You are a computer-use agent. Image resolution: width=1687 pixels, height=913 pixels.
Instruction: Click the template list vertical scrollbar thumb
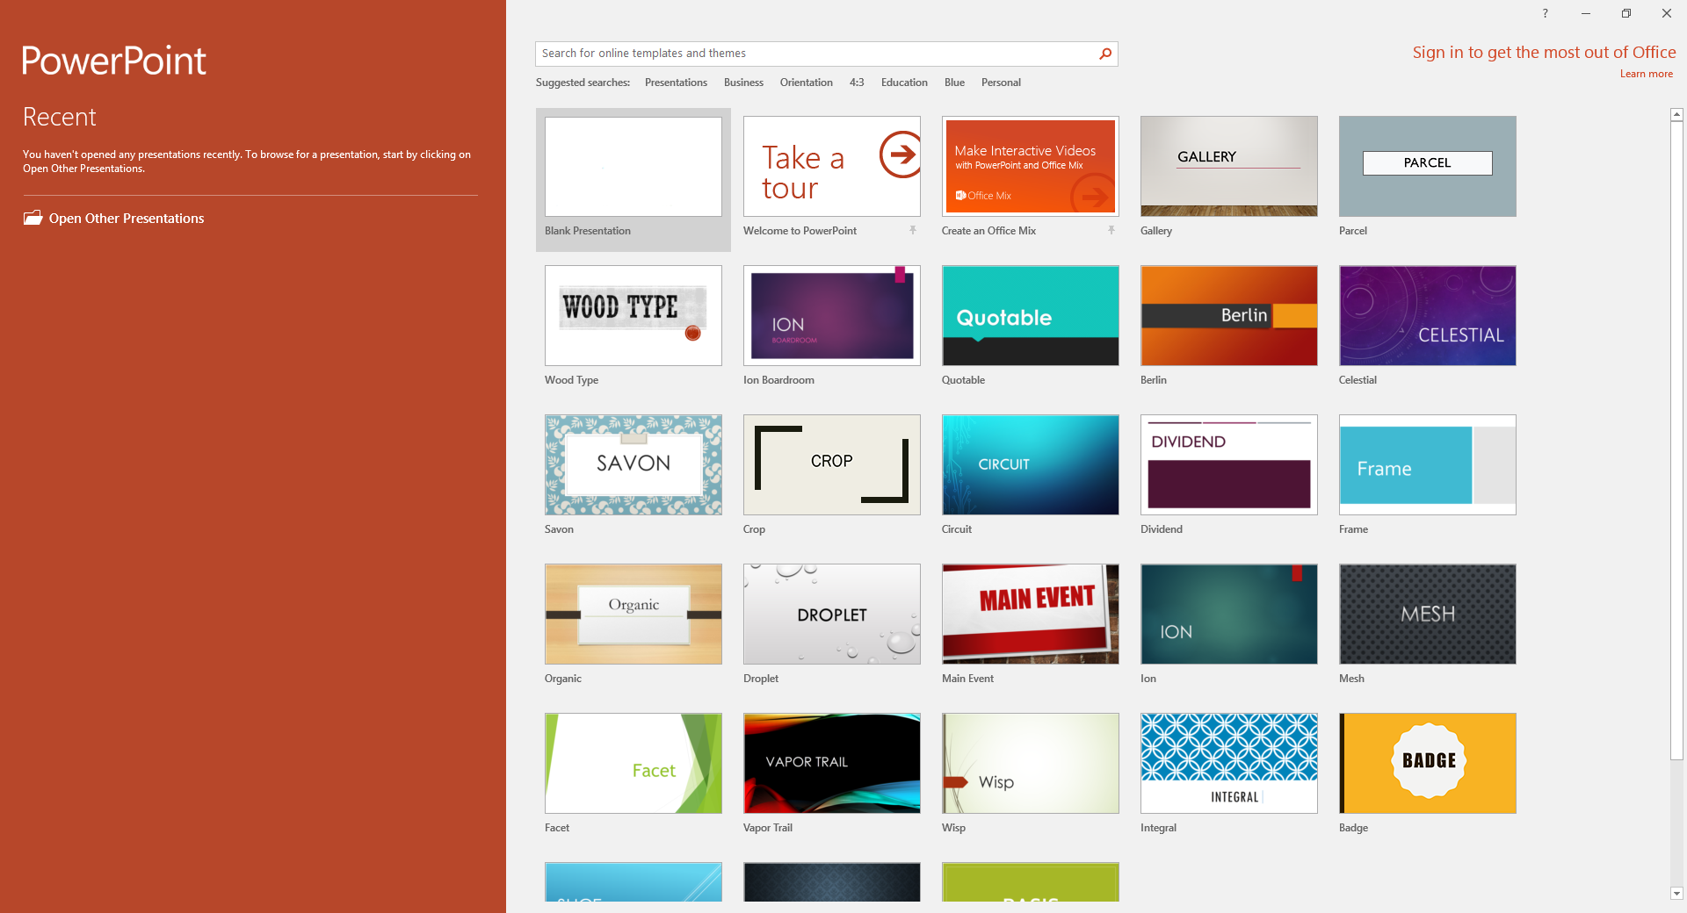[x=1676, y=441]
